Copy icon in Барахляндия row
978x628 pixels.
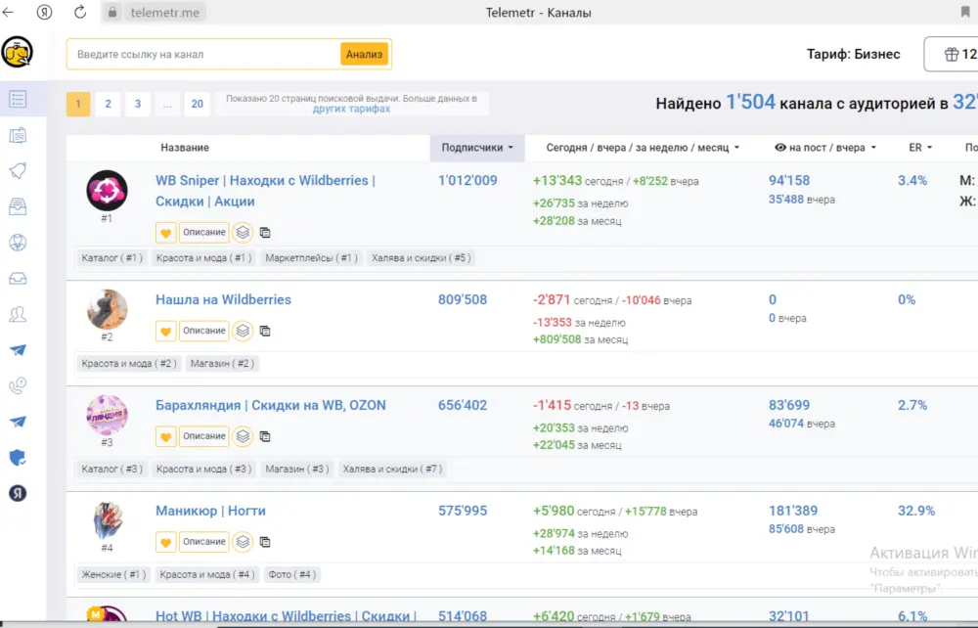[265, 436]
